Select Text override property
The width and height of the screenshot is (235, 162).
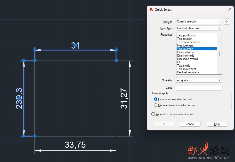tap(197, 49)
